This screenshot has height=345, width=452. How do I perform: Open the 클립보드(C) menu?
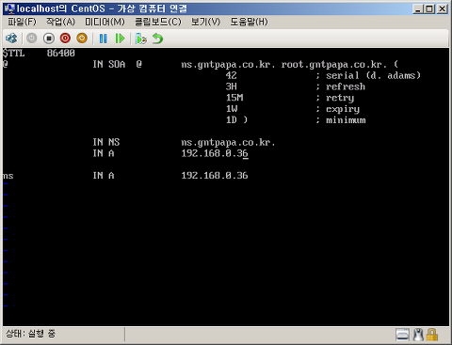click(x=158, y=22)
